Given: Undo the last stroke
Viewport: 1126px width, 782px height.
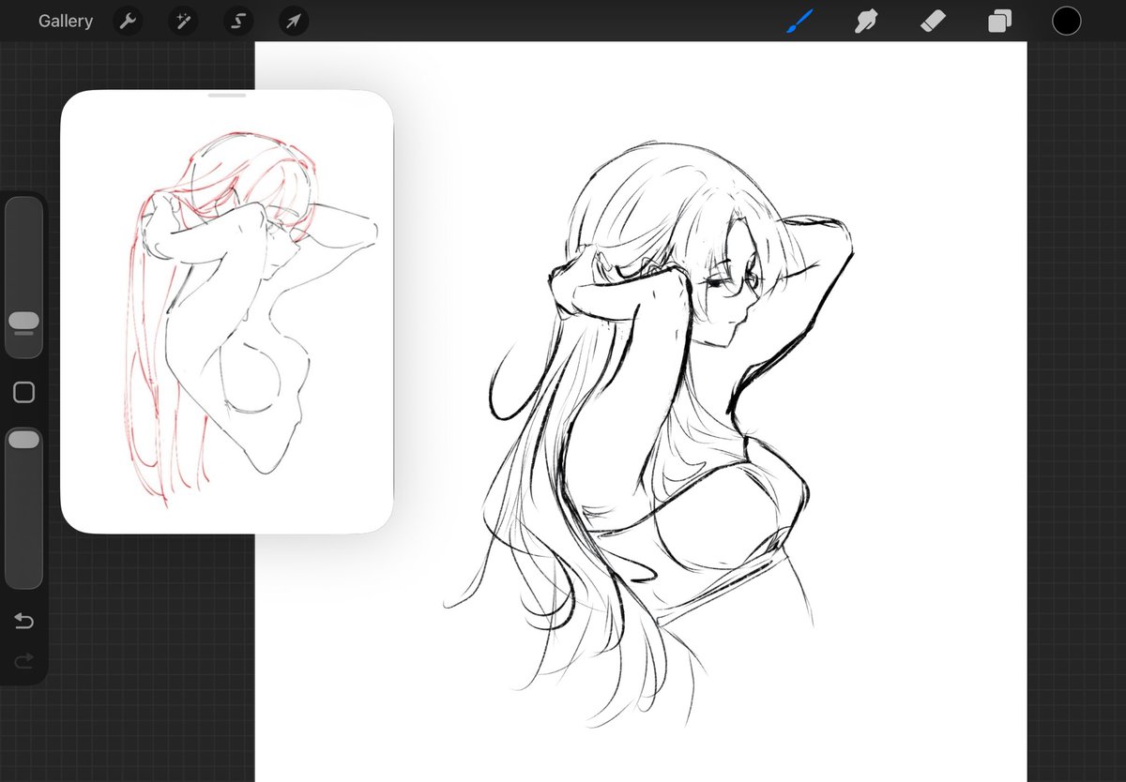Looking at the screenshot, I should pos(24,621).
